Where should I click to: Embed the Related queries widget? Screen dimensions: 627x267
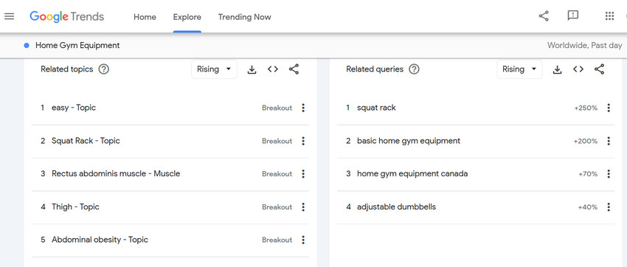point(578,69)
